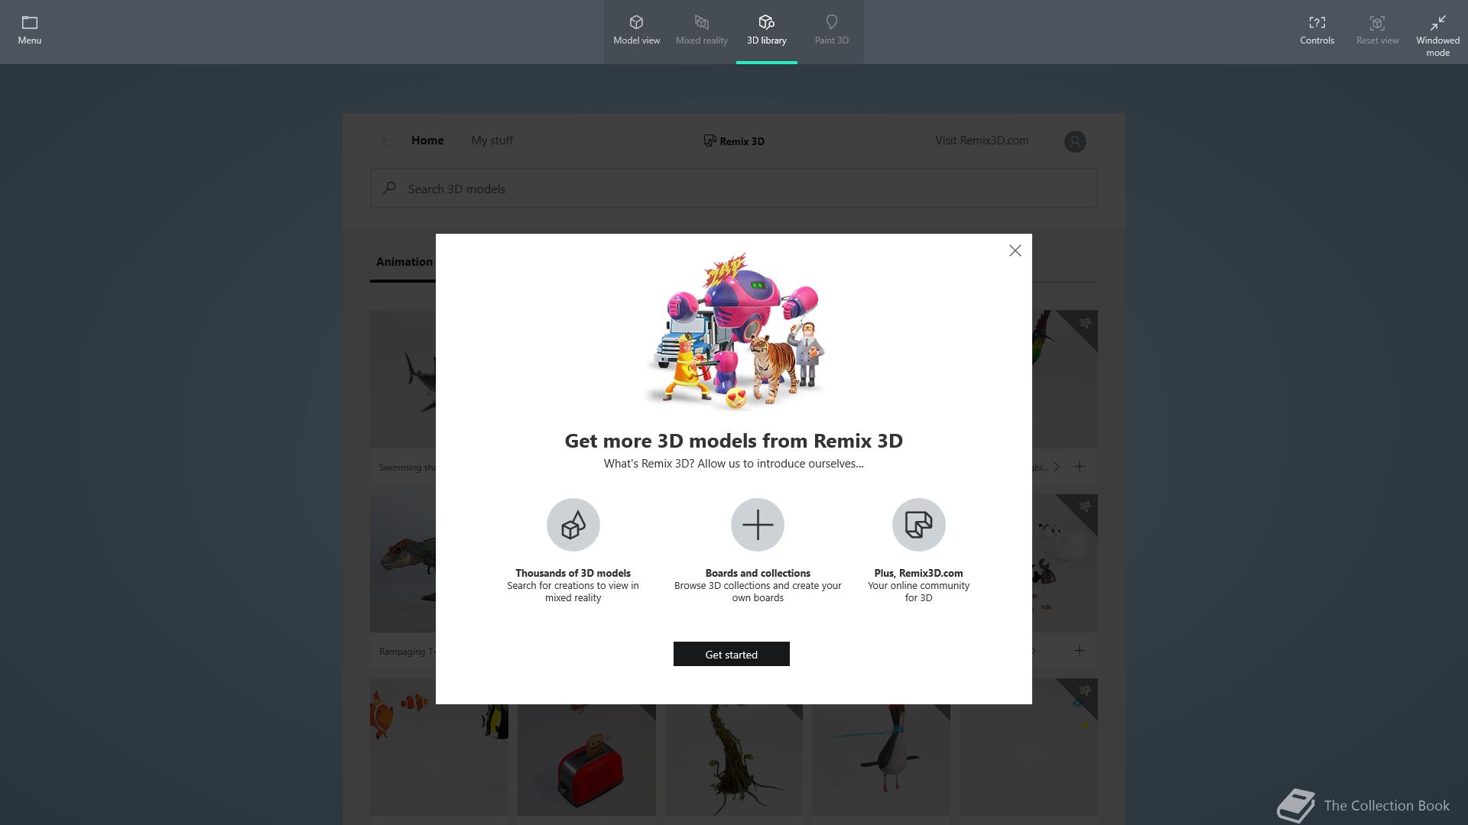Open the Visit Remix3D.com link
Viewport: 1468px width, 825px height.
pyautogui.click(x=982, y=141)
